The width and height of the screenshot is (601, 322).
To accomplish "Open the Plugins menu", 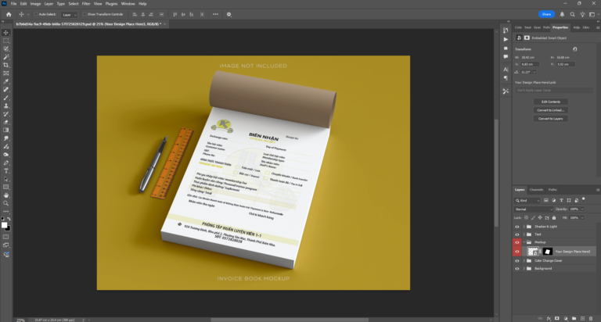I will pyautogui.click(x=111, y=4).
